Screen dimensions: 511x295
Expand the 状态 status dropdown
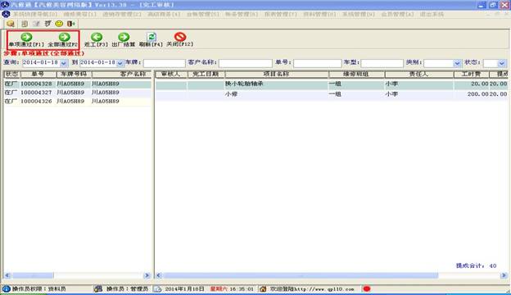point(501,63)
